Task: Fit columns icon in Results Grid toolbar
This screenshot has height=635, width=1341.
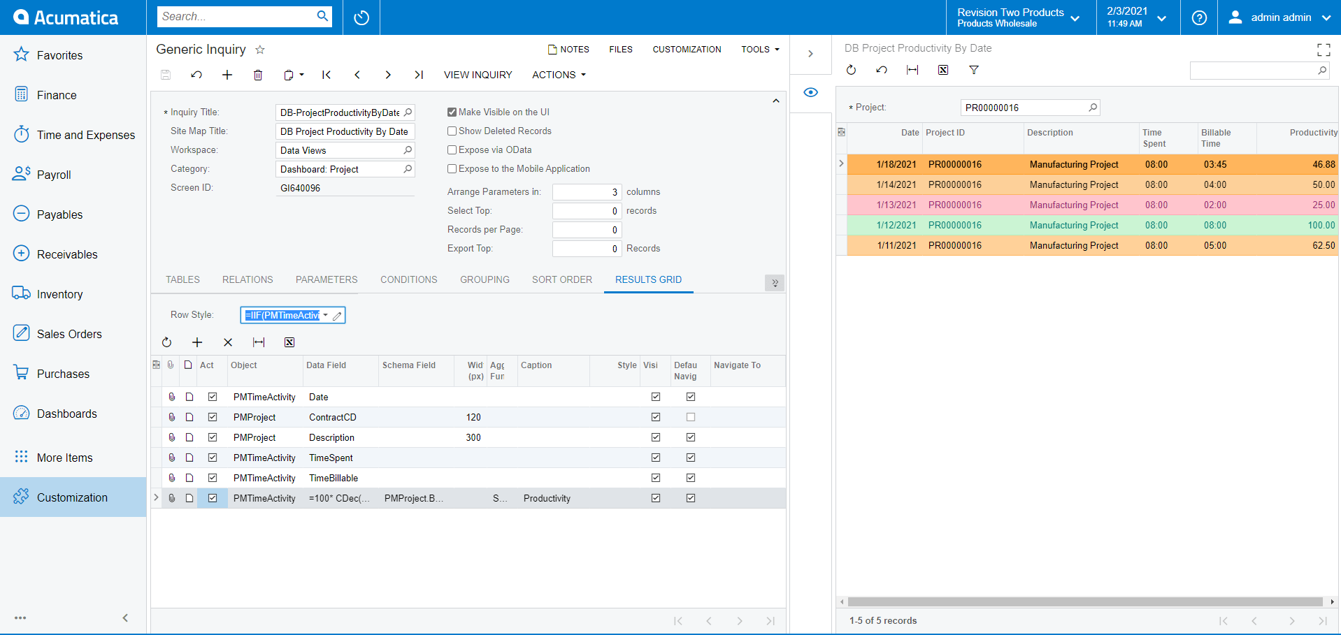Action: pyautogui.click(x=259, y=342)
